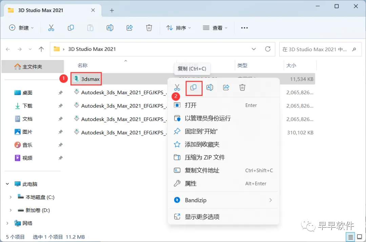Expand the address bar history dropdown
Screen dimensions: 366x242
coord(254,49)
